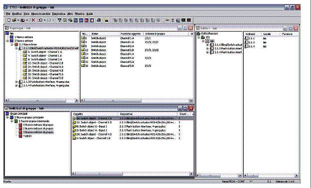Click the Undo arrow icon
The width and height of the screenshot is (311, 188).
tap(40, 20)
